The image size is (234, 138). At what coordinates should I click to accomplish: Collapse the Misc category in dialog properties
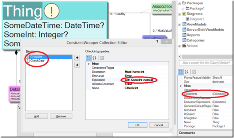88,64
